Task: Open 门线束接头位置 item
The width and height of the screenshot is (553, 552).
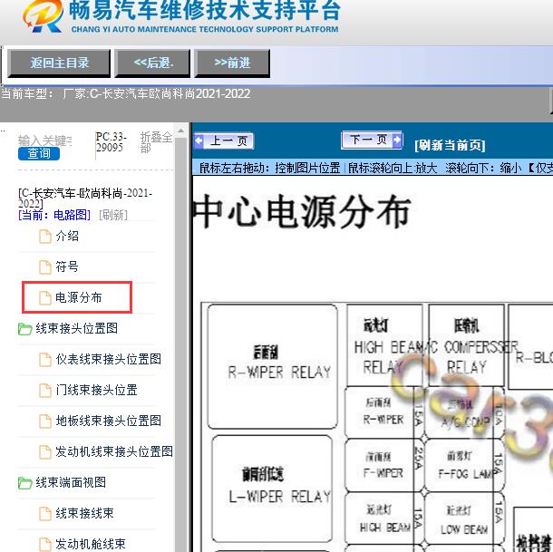Action: tap(96, 390)
